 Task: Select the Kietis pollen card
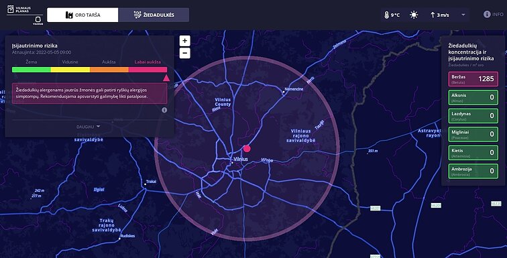pos(473,153)
